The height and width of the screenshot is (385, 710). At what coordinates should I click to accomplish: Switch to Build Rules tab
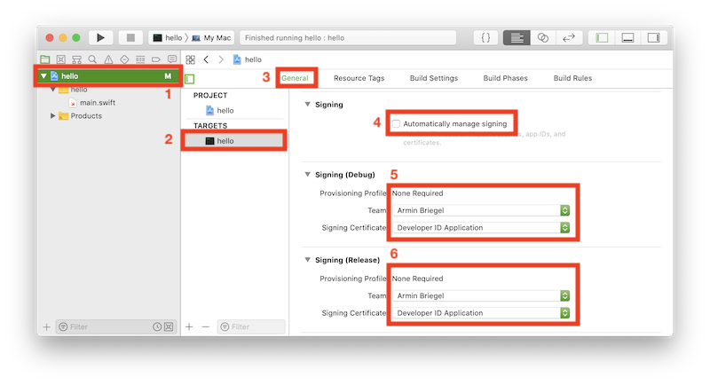[x=572, y=78]
